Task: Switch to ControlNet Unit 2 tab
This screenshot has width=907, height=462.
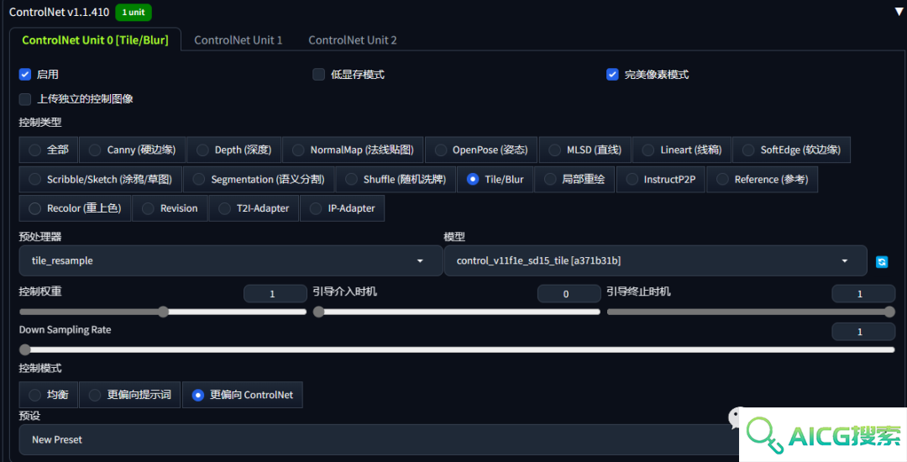Action: pyautogui.click(x=353, y=39)
